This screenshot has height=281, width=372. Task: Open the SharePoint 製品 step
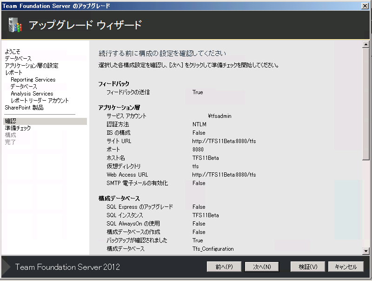[24, 108]
